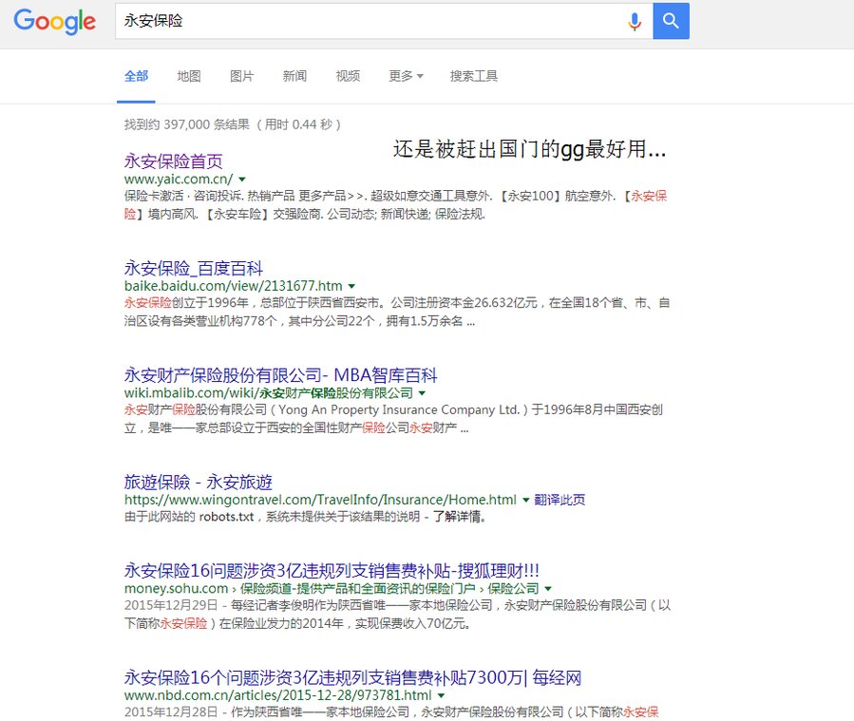
Task: Switch to the 地图 tab
Action: pyautogui.click(x=188, y=76)
